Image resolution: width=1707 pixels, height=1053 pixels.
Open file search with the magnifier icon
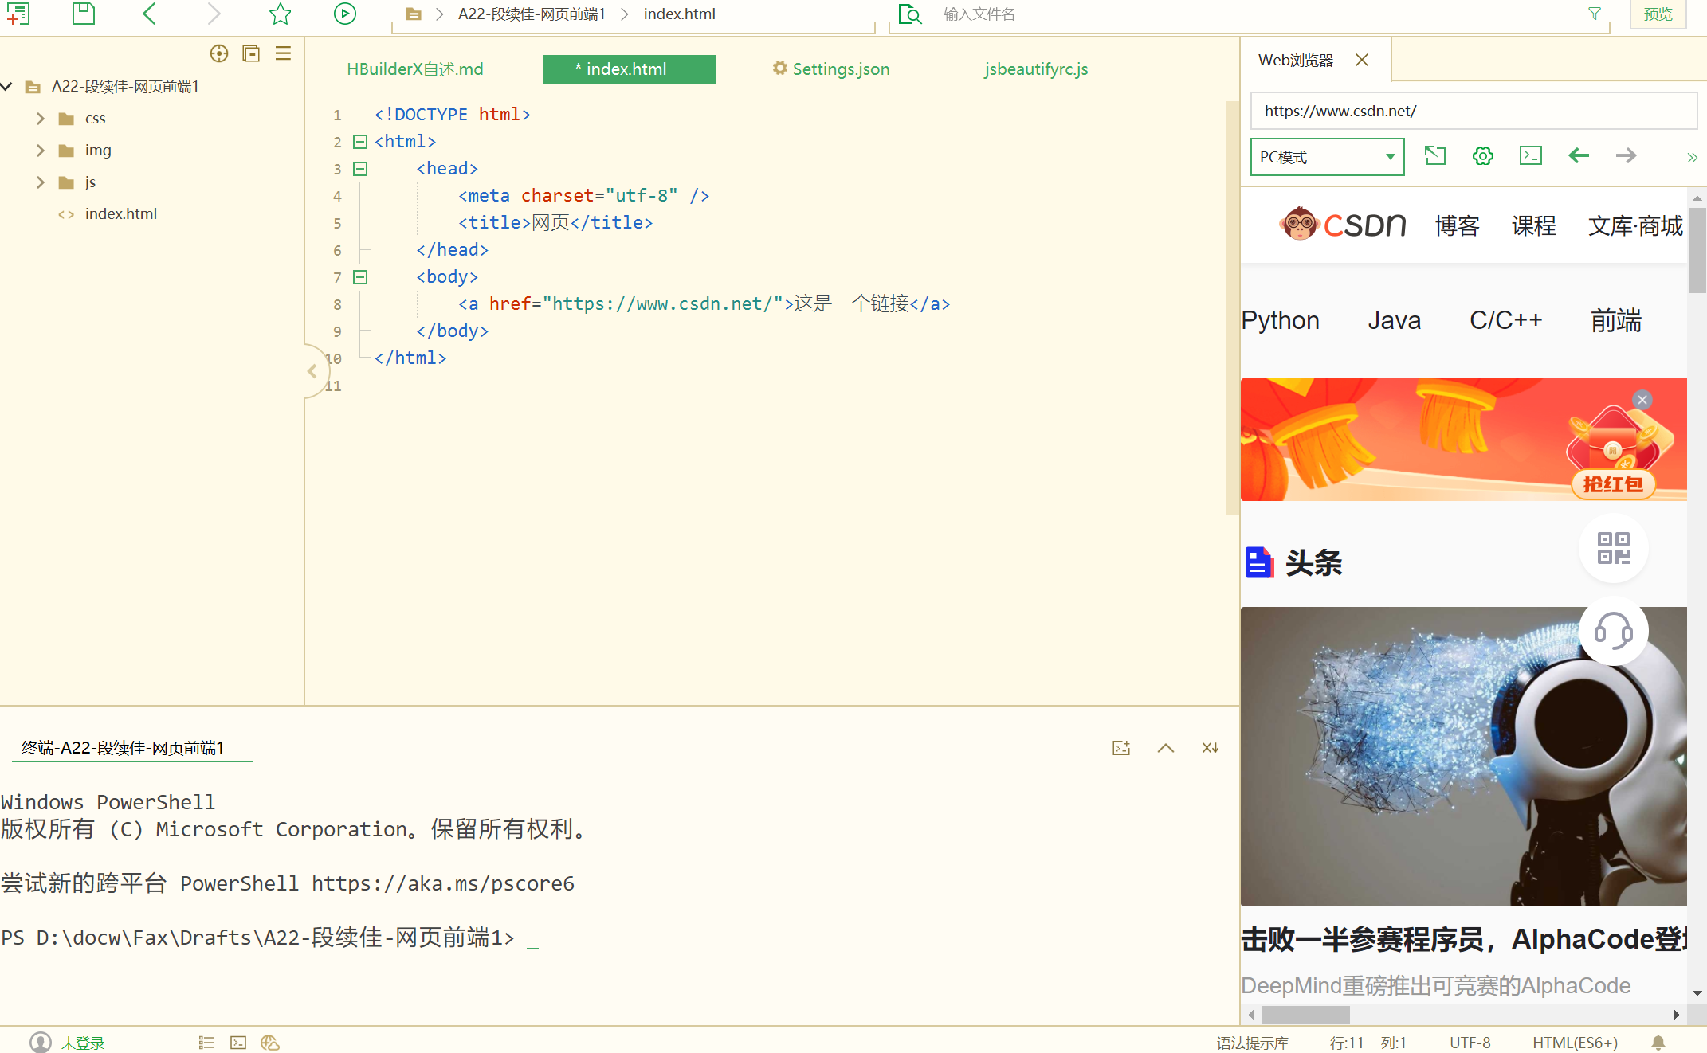(x=909, y=14)
